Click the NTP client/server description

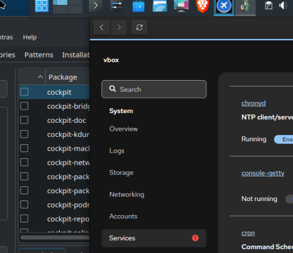(x=267, y=117)
